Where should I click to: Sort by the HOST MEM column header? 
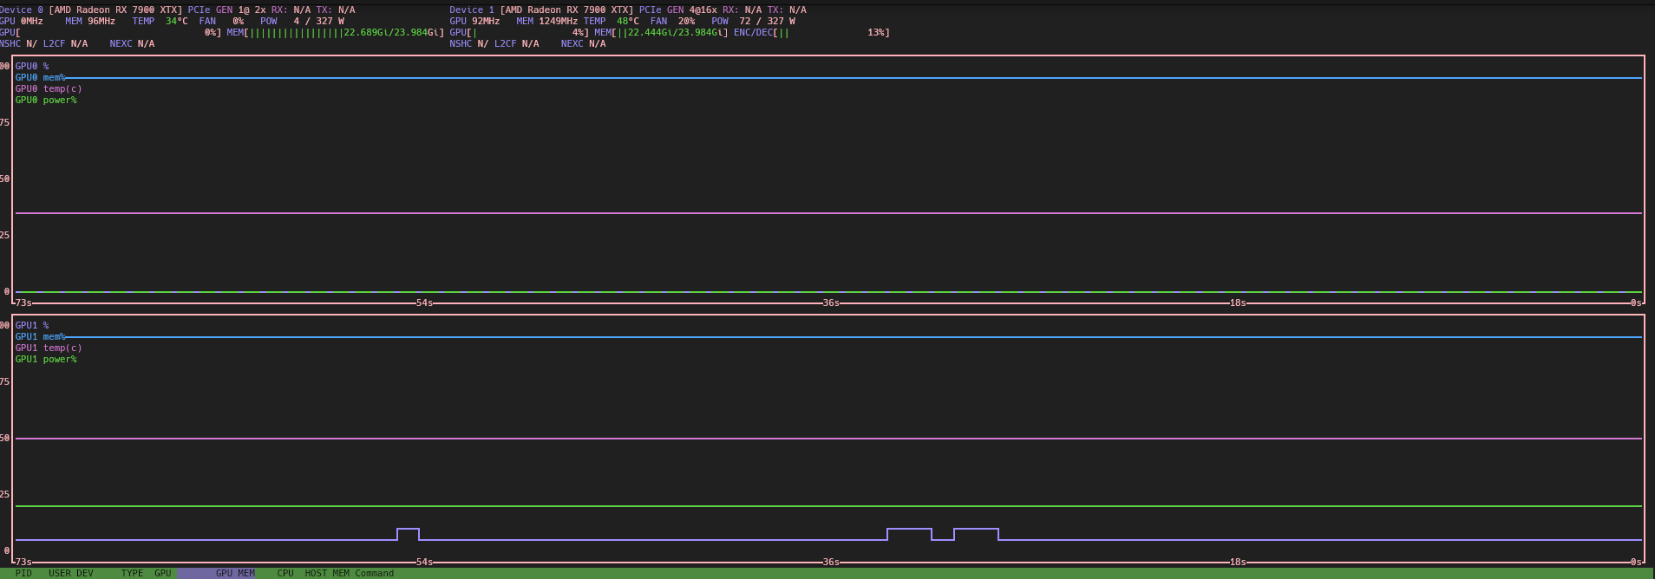(x=327, y=573)
